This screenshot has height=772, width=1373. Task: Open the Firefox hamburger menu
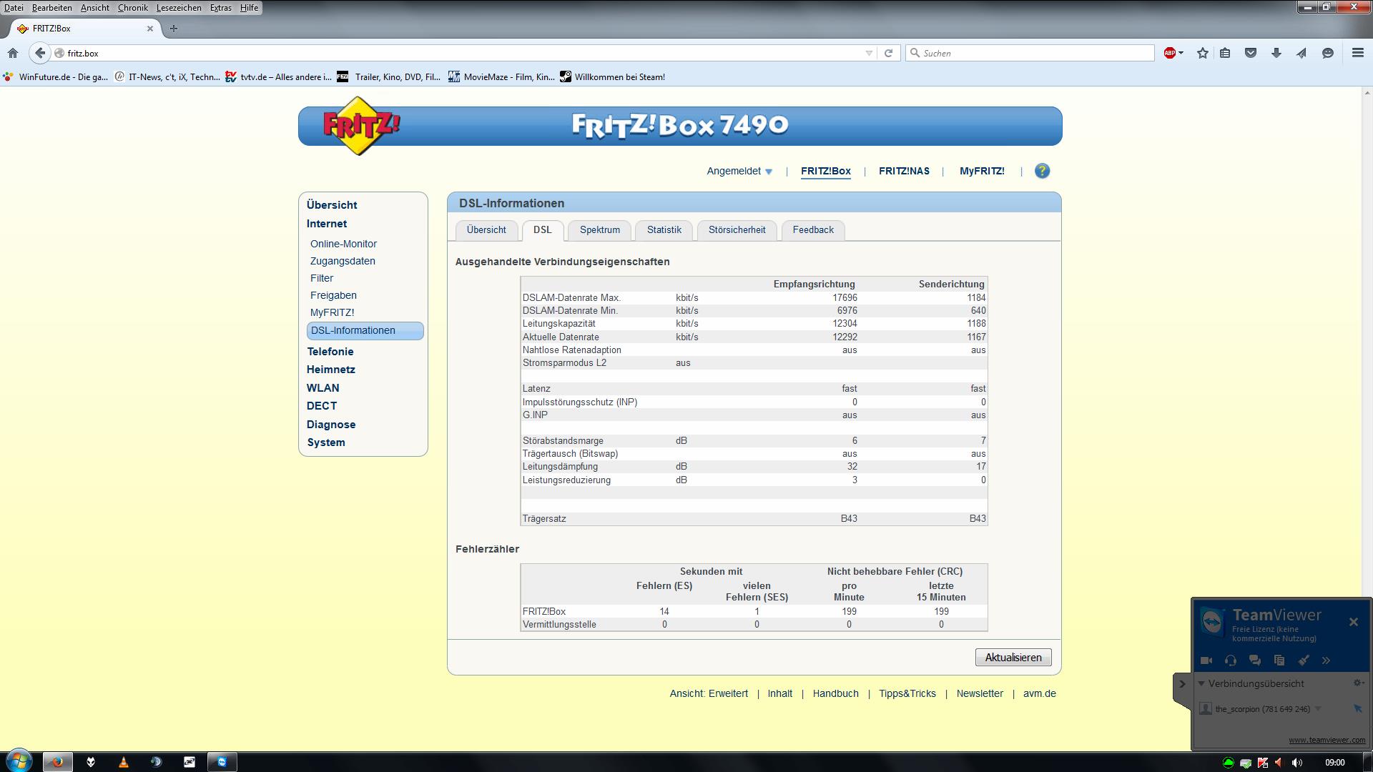coord(1357,53)
